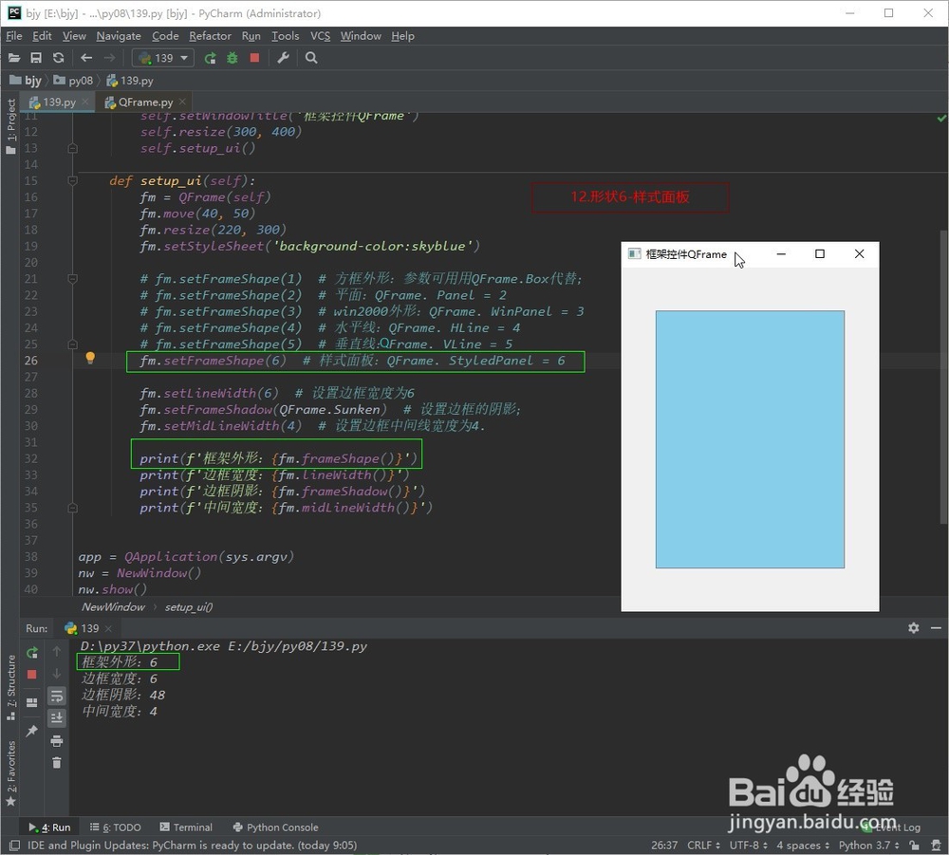Open search everywhere magnifier icon
The height and width of the screenshot is (855, 949).
tap(311, 58)
